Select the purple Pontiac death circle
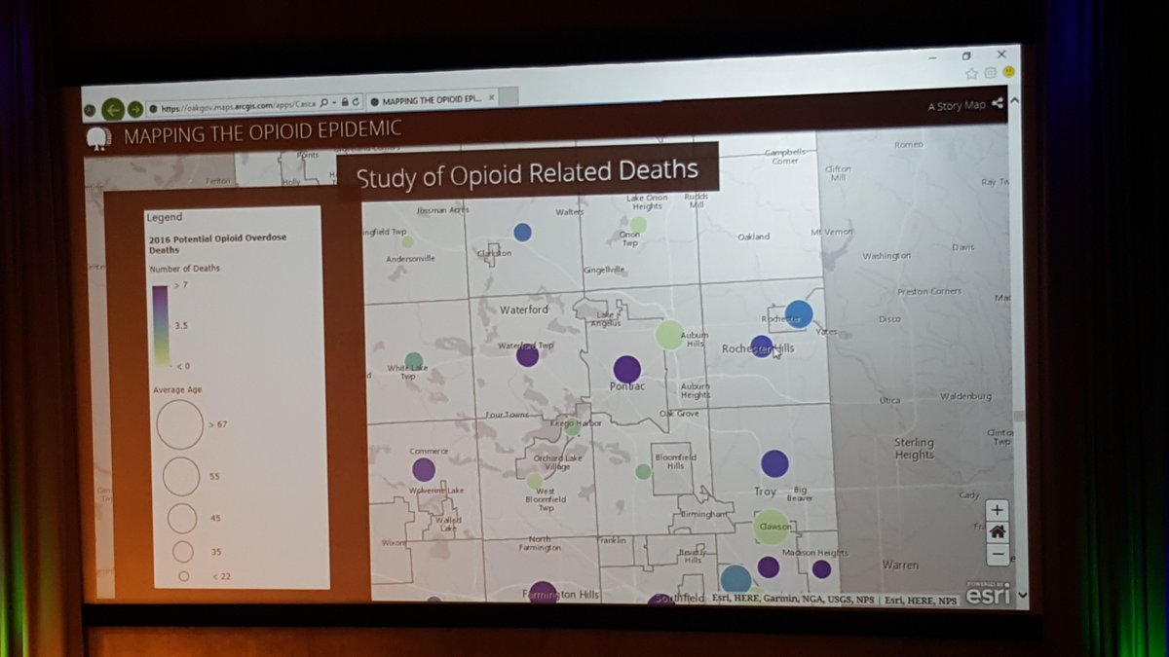The height and width of the screenshot is (657, 1169). pyautogui.click(x=626, y=370)
